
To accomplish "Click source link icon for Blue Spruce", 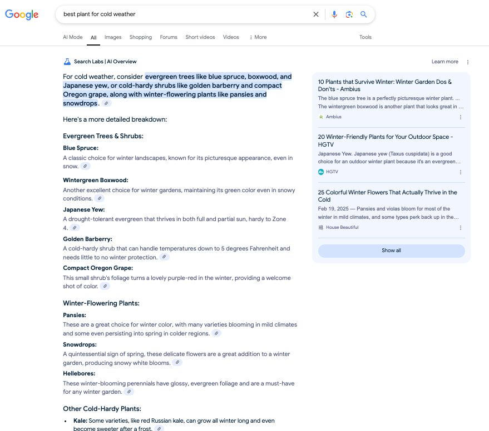I will click(x=85, y=166).
